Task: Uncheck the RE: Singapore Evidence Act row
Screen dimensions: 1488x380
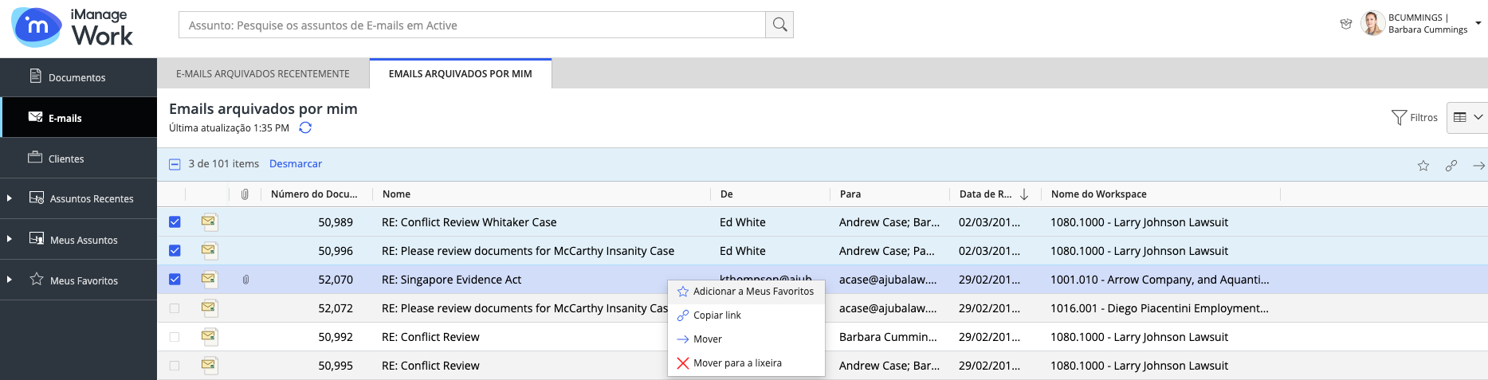Action: (175, 280)
